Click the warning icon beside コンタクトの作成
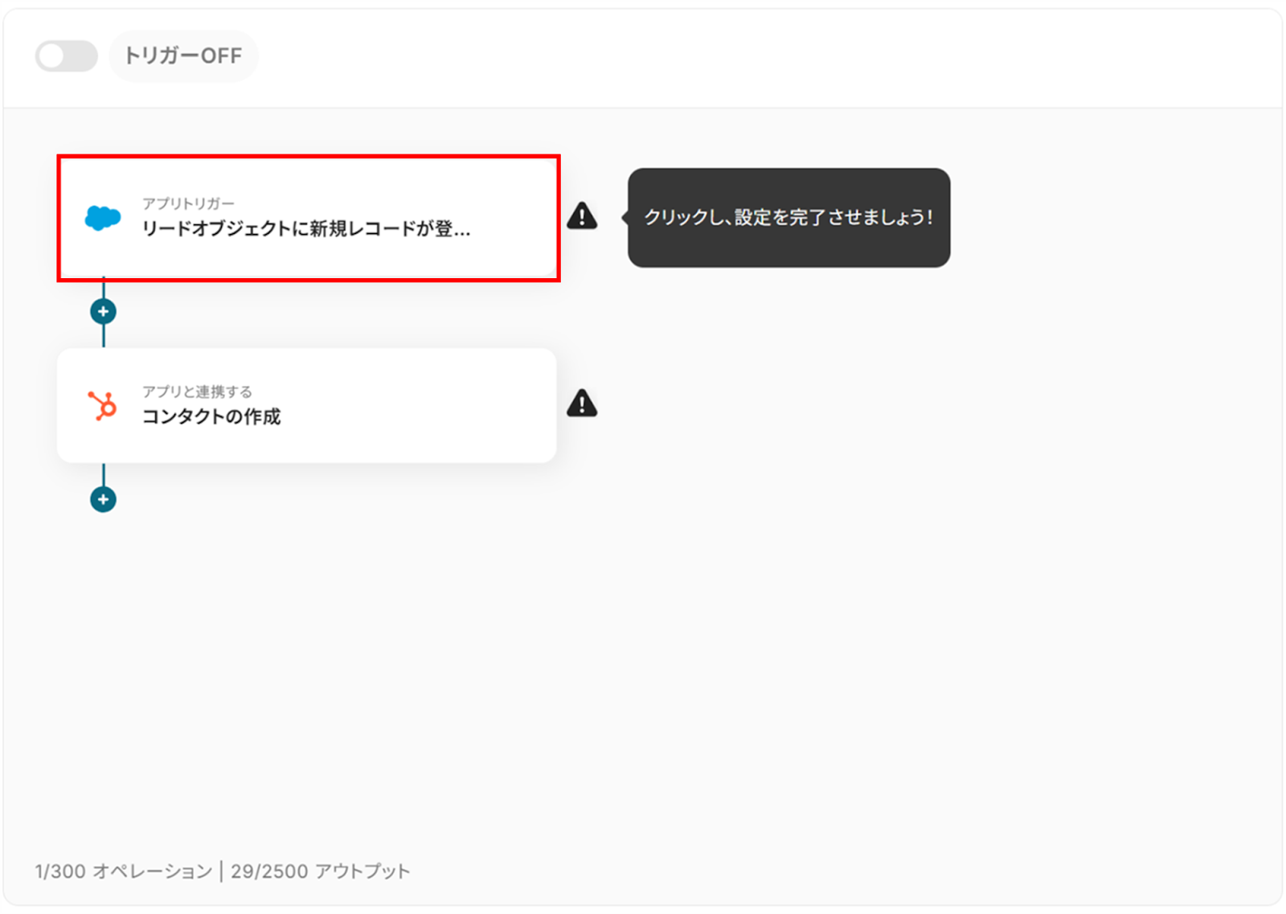The width and height of the screenshot is (1286, 914). tap(582, 403)
